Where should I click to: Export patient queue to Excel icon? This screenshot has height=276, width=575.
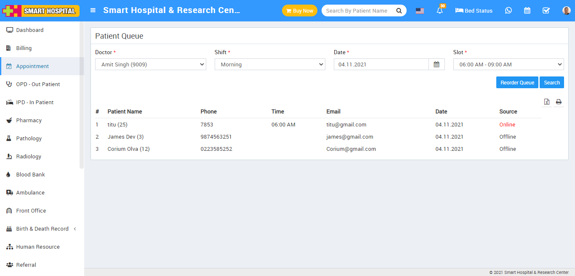546,102
